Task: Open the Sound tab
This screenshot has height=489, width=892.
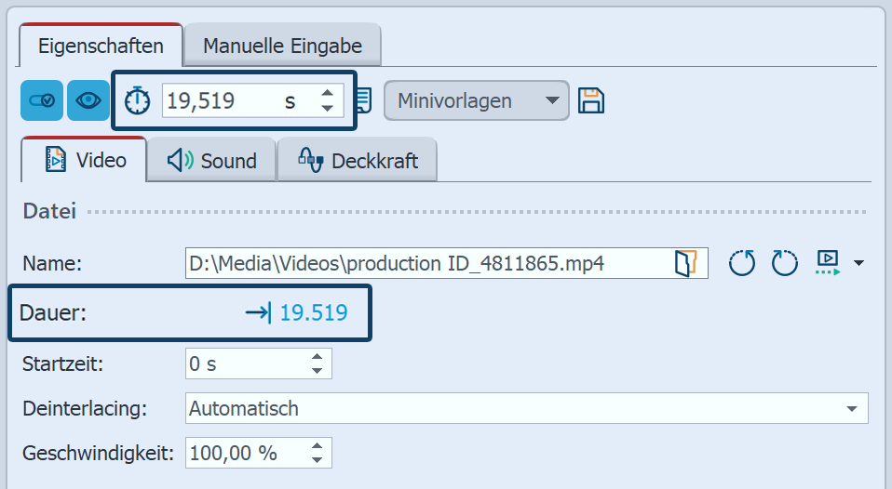Action: point(212,161)
